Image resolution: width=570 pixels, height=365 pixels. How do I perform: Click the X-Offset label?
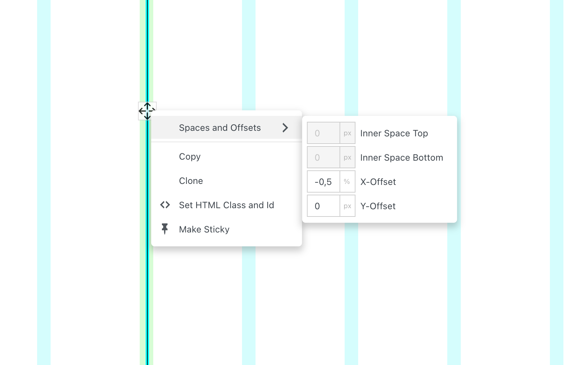pos(378,182)
